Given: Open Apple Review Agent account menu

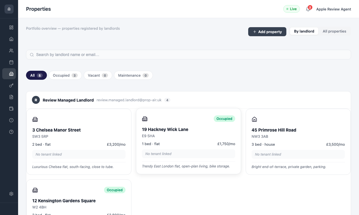Looking at the screenshot, I should coord(334,9).
